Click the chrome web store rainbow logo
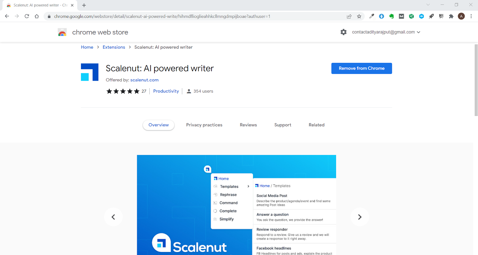The width and height of the screenshot is (478, 255). [x=62, y=32]
